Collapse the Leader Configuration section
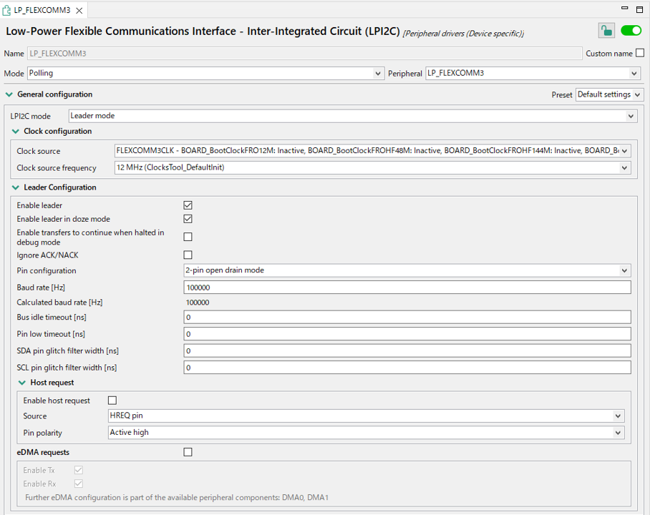 click(x=16, y=187)
